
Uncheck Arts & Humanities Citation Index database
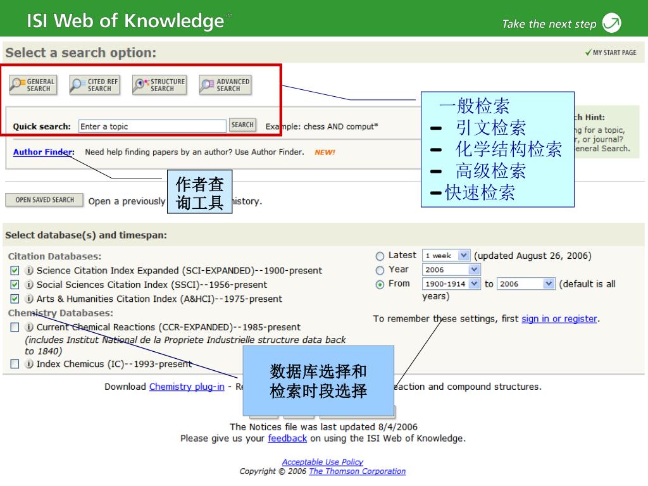[x=15, y=299]
